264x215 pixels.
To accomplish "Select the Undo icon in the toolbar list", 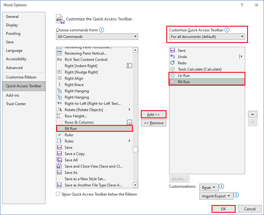I will (x=172, y=57).
